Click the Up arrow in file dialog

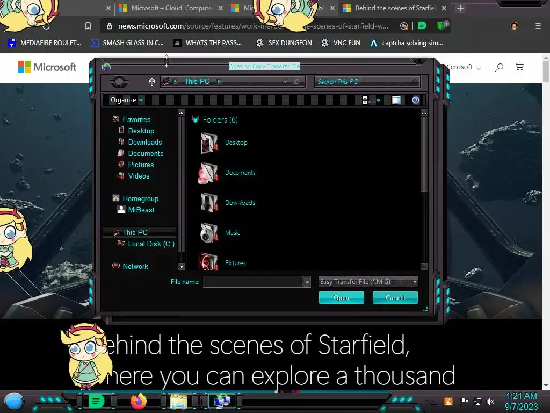click(x=152, y=82)
